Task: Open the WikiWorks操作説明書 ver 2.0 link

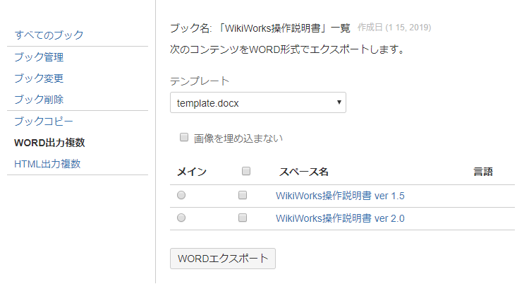Action: pyautogui.click(x=340, y=218)
